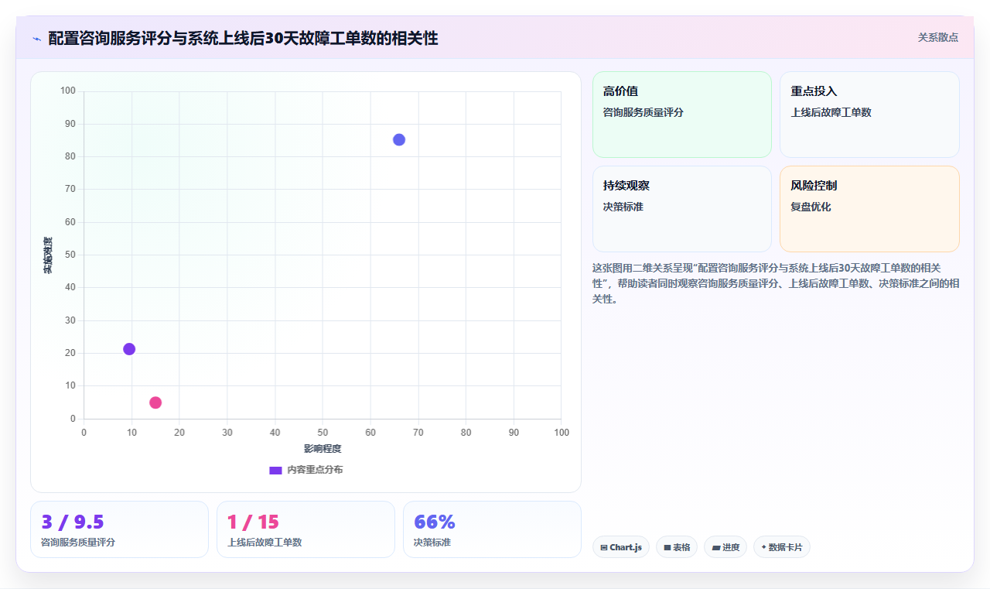Click the chart title heading text
The height and width of the screenshot is (589, 990).
point(243,38)
